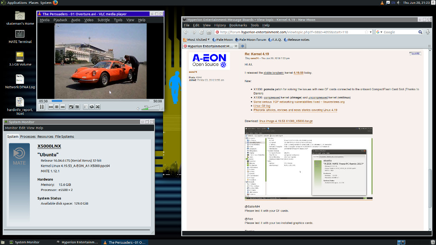Screen dimensions: 436x245
Task: Bookmark page with star icon
Action: tap(367, 32)
